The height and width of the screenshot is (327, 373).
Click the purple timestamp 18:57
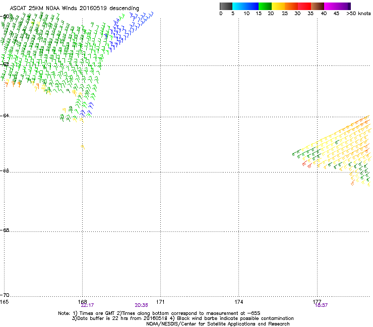(321, 305)
